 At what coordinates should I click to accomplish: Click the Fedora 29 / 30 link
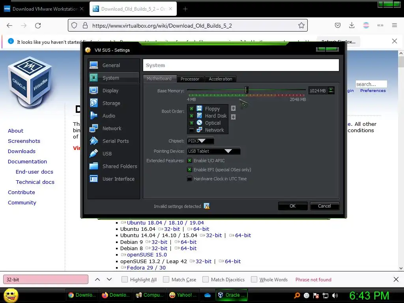click(146, 267)
